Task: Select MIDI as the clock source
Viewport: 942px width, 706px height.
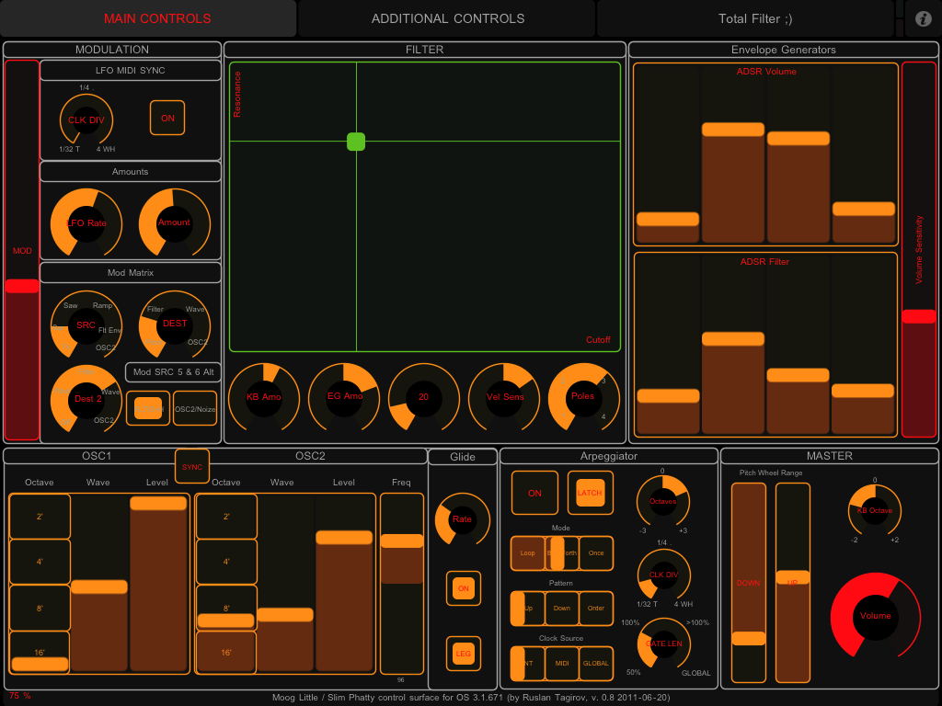Action: point(562,663)
